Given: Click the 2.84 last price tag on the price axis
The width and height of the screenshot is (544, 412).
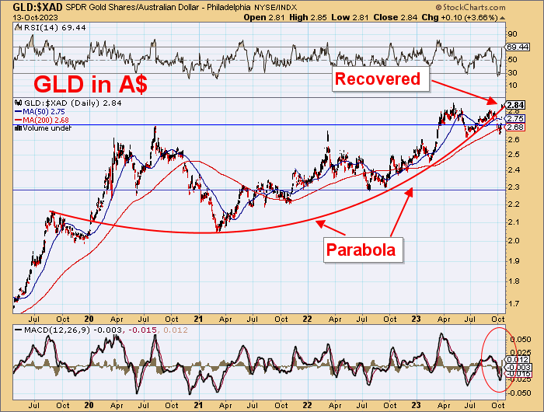Looking at the screenshot, I should [x=515, y=105].
